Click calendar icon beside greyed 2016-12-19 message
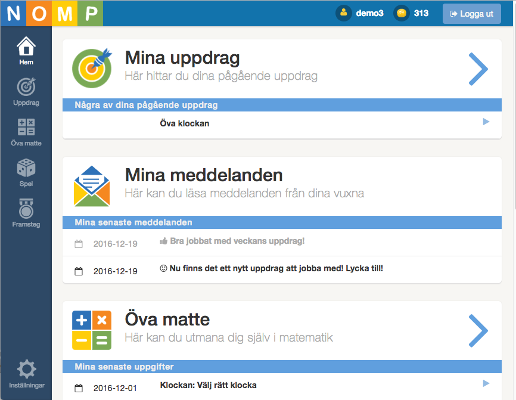This screenshot has height=400, width=516. [x=79, y=244]
